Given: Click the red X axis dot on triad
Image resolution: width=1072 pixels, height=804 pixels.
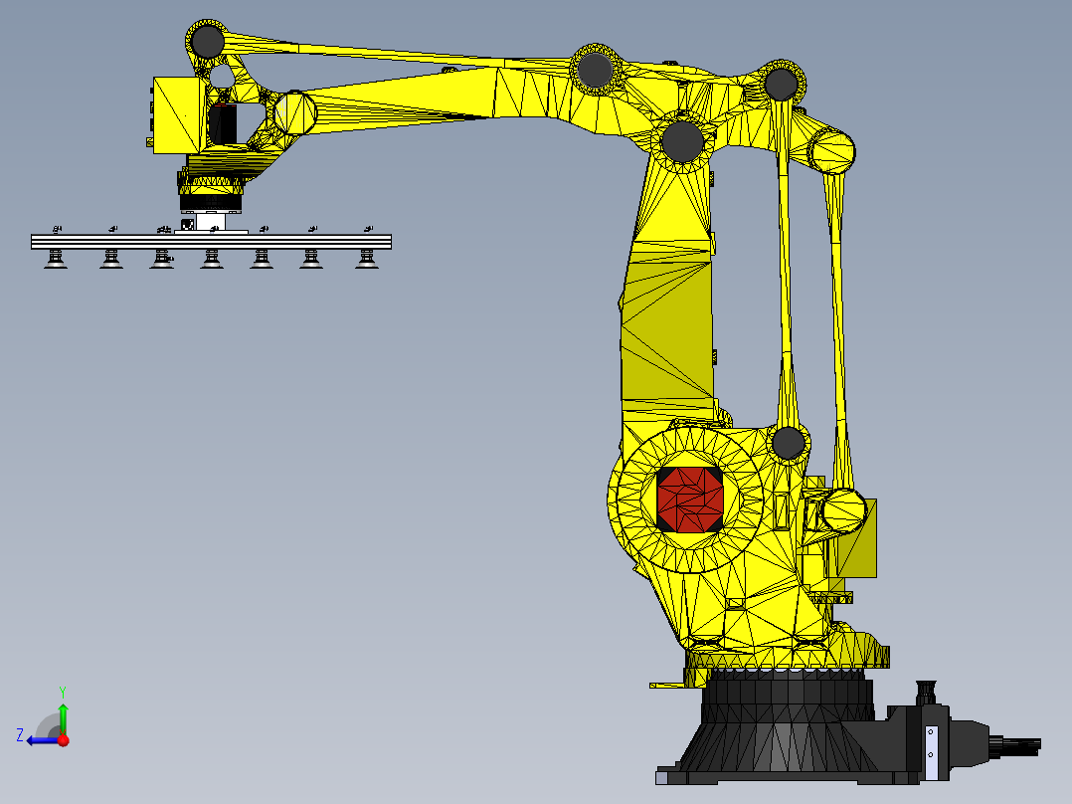Looking at the screenshot, I should tap(64, 740).
